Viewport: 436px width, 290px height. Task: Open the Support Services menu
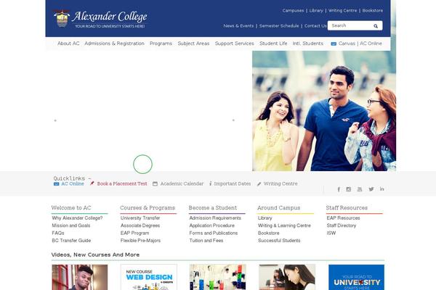[x=235, y=43]
